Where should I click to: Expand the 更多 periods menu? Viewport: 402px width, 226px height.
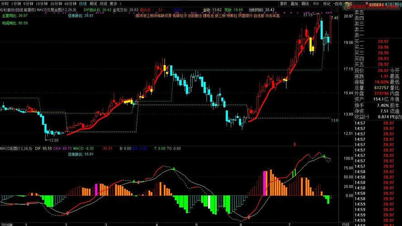click(x=113, y=3)
